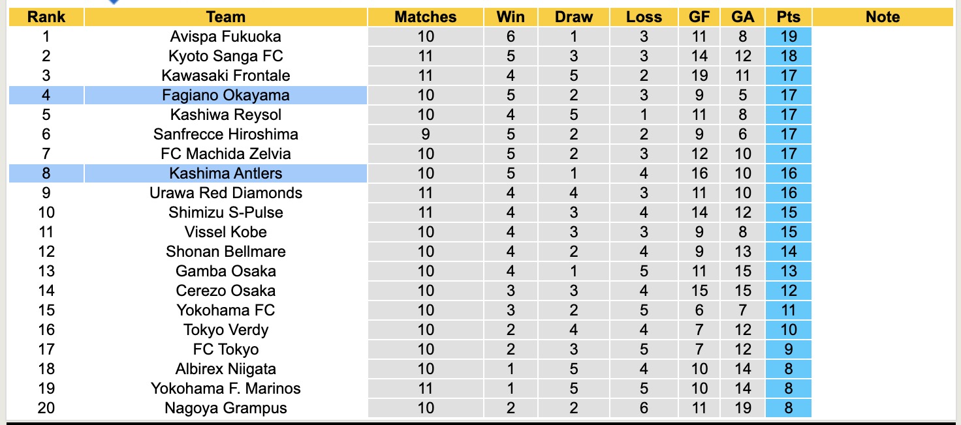Click the Pts column header
The height and width of the screenshot is (425, 961).
(x=789, y=17)
